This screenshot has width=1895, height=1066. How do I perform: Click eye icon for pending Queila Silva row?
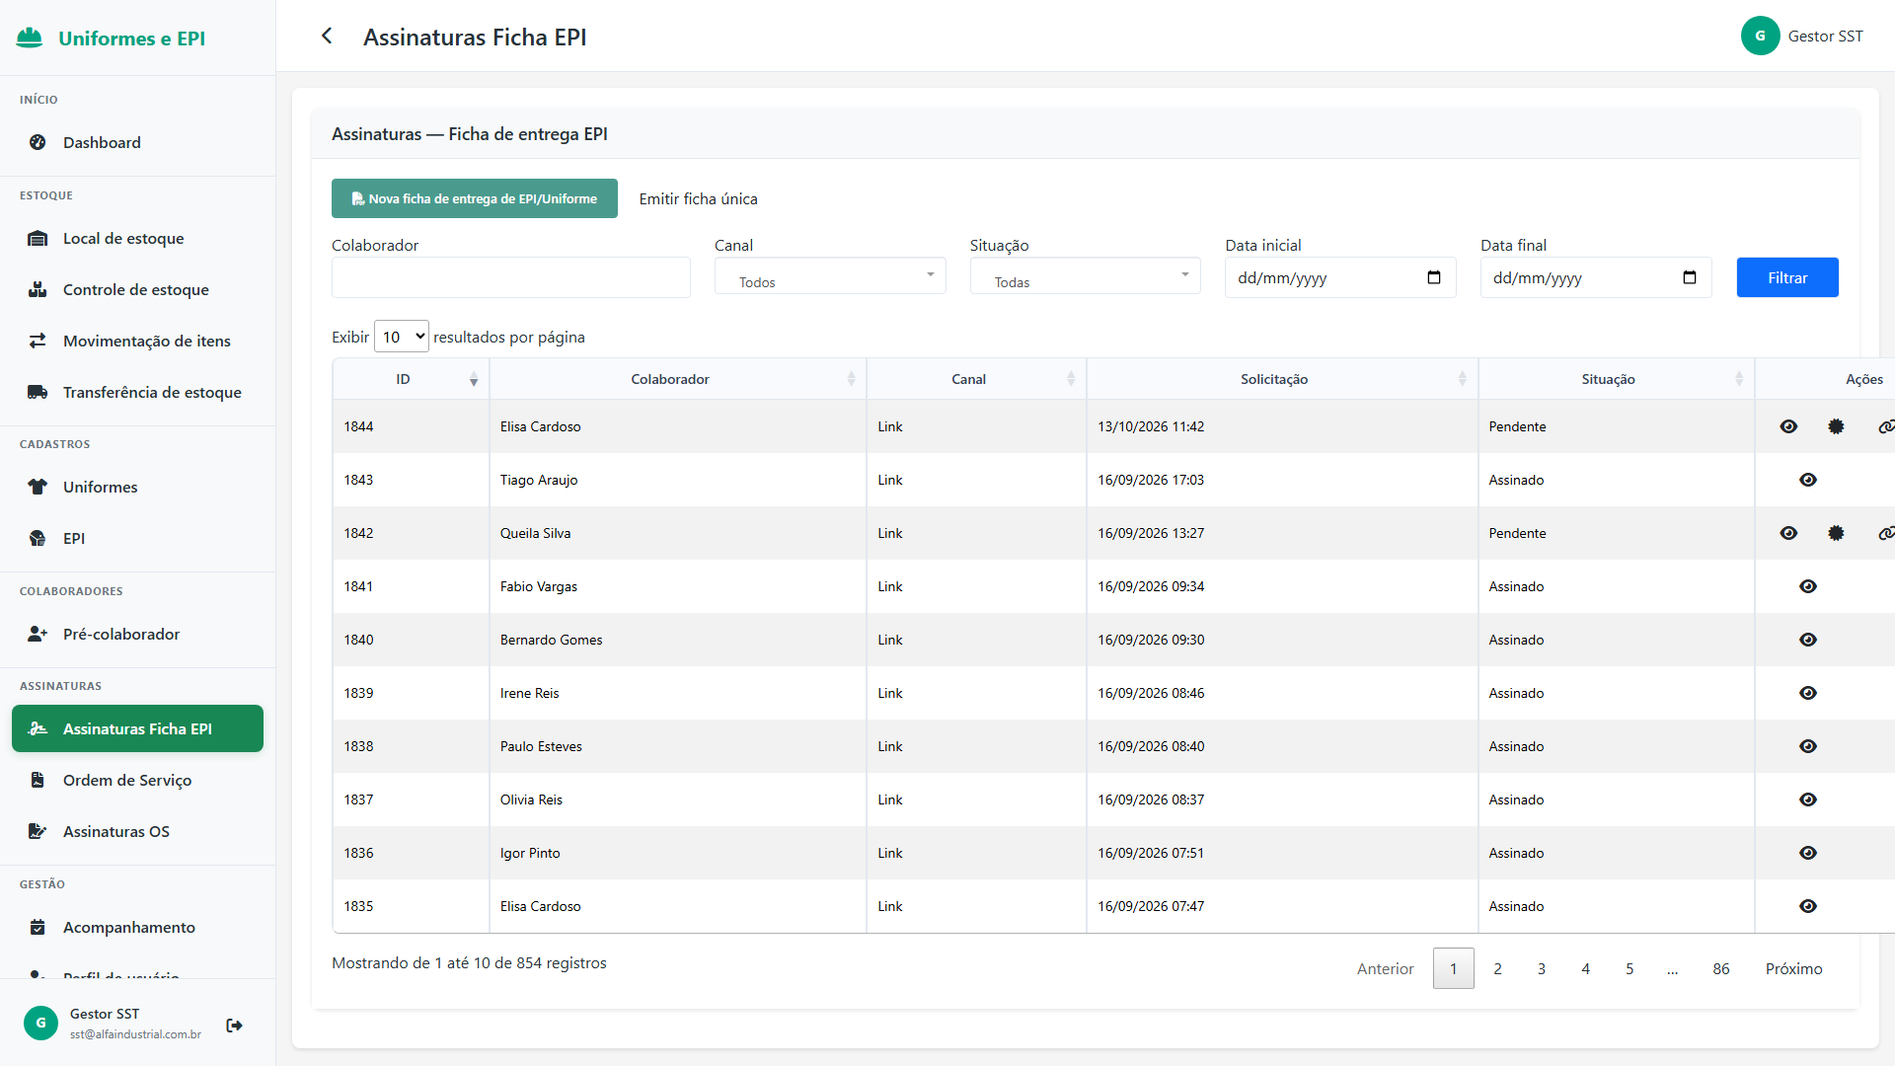pyautogui.click(x=1788, y=533)
